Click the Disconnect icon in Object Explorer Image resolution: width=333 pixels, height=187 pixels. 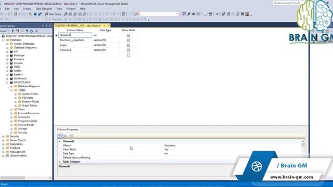coord(18,31)
